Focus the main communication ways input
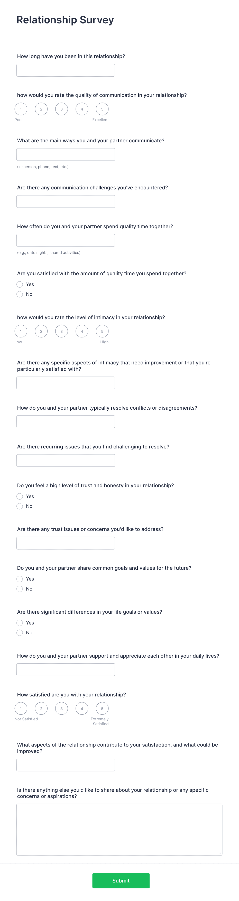239x901 pixels. click(x=66, y=154)
